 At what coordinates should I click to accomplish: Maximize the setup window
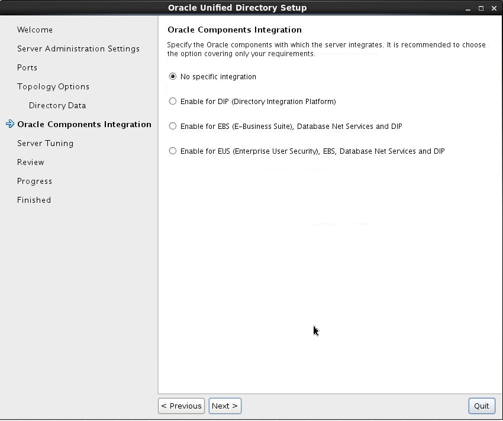coord(481,9)
